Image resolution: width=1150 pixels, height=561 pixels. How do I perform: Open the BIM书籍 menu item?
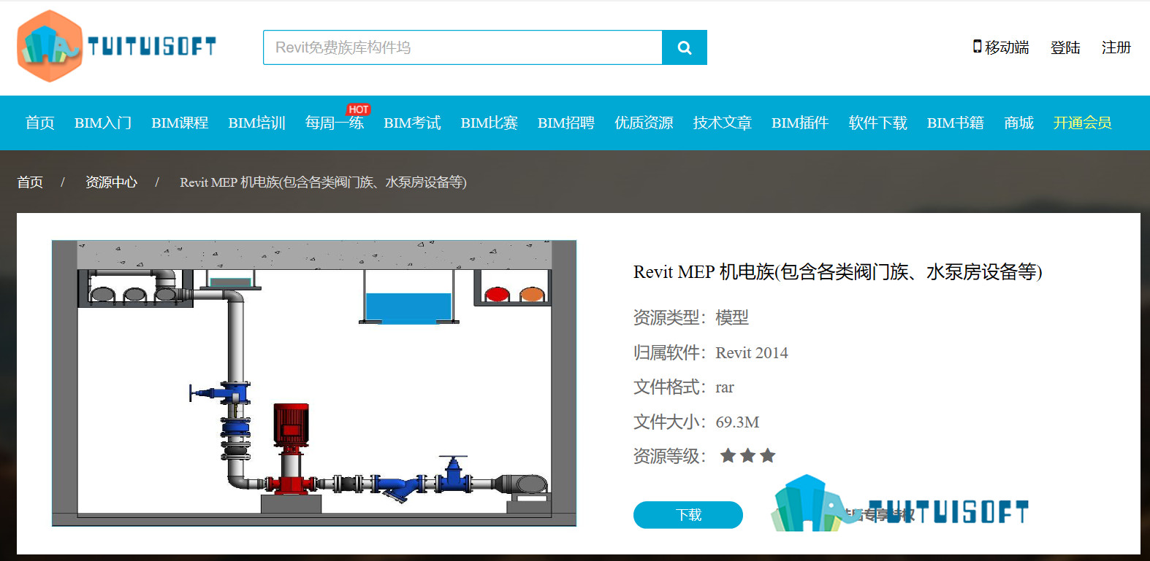click(x=956, y=123)
